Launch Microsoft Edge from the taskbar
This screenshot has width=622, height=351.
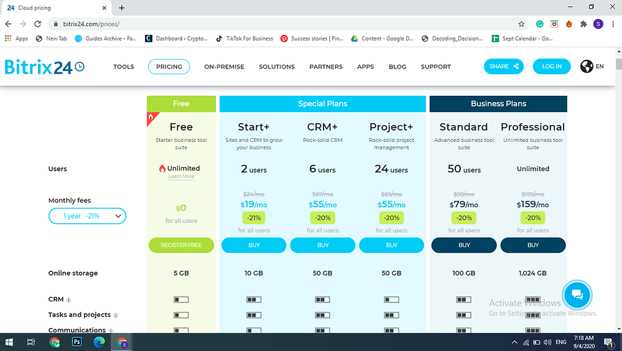(x=99, y=342)
